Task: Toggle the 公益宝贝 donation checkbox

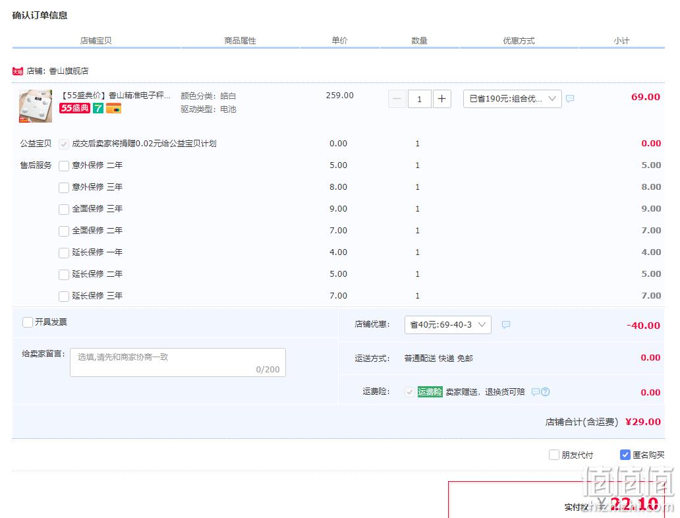Action: coord(64,144)
